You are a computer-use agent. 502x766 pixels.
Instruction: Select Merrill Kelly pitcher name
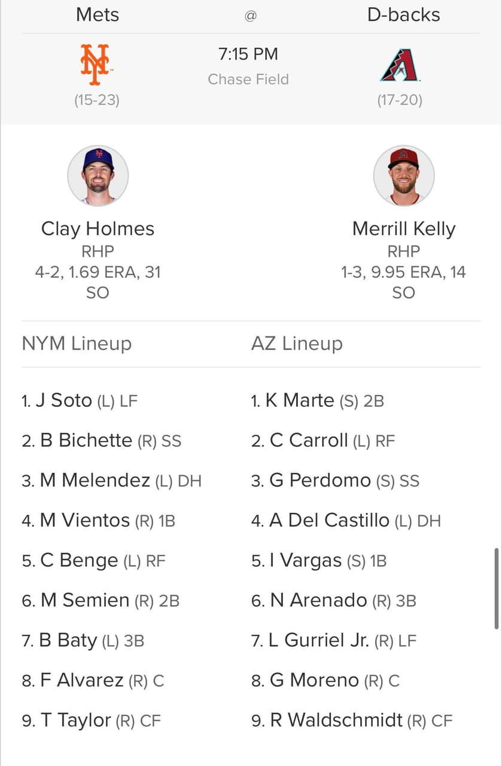point(404,229)
